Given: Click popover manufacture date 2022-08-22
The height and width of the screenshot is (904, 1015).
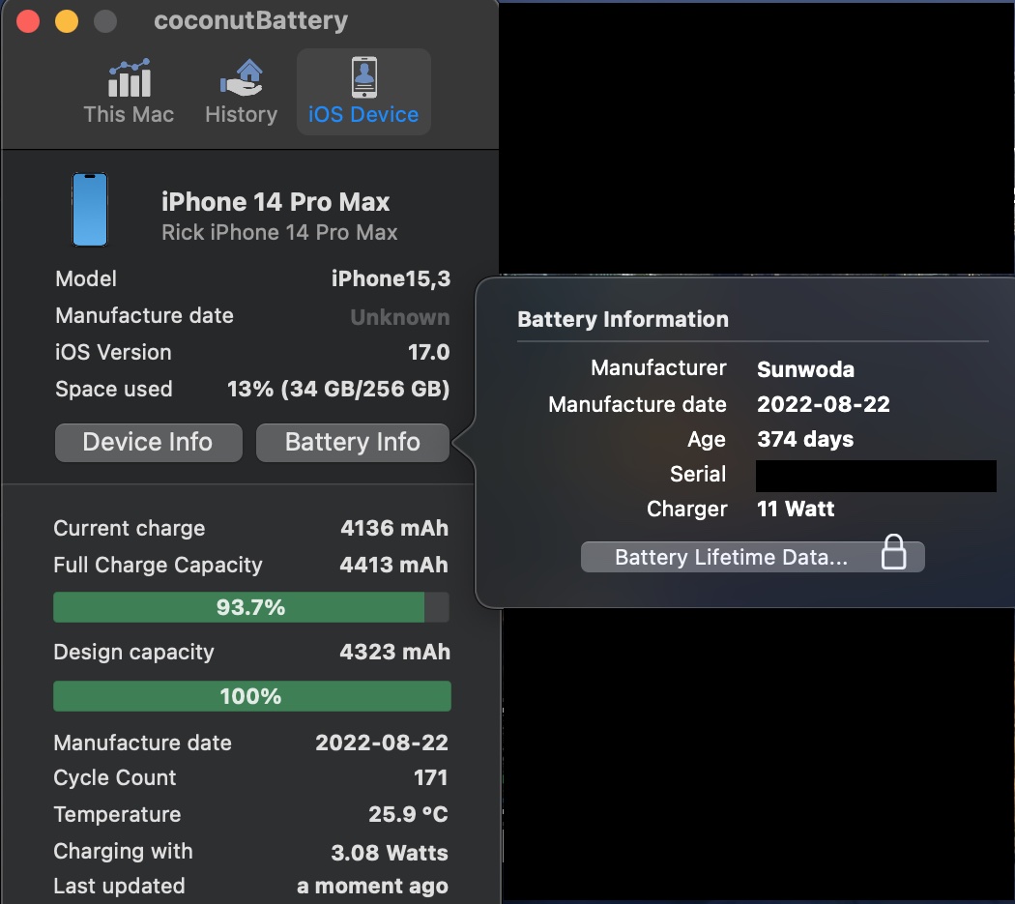Looking at the screenshot, I should 824,404.
